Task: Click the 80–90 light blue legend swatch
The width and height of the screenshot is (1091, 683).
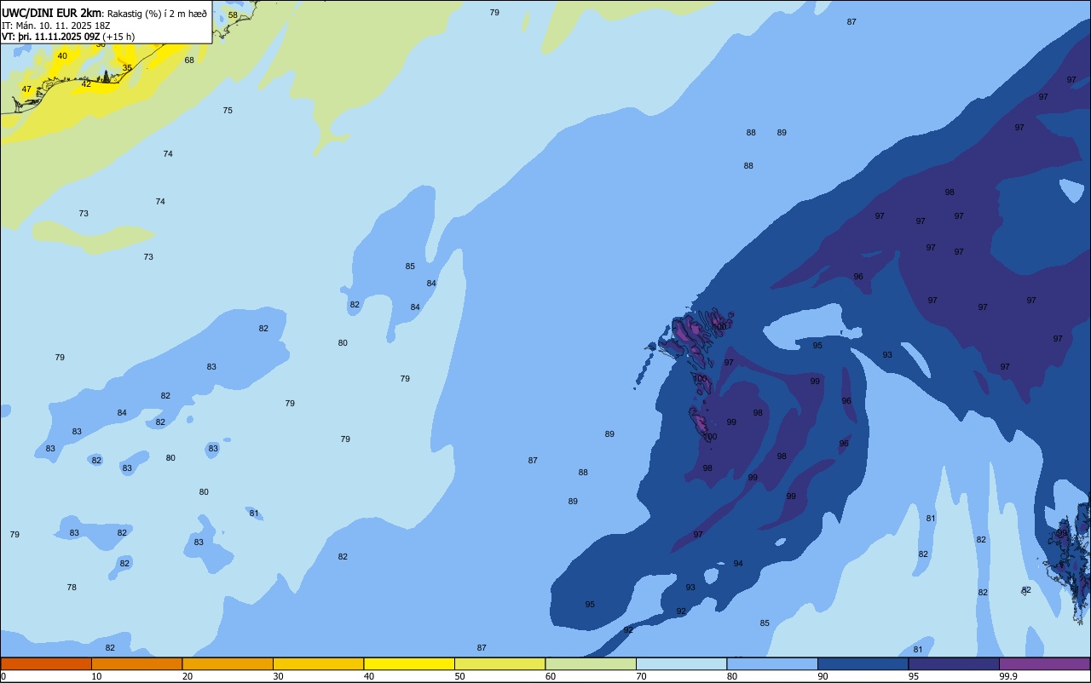Action: click(x=772, y=663)
